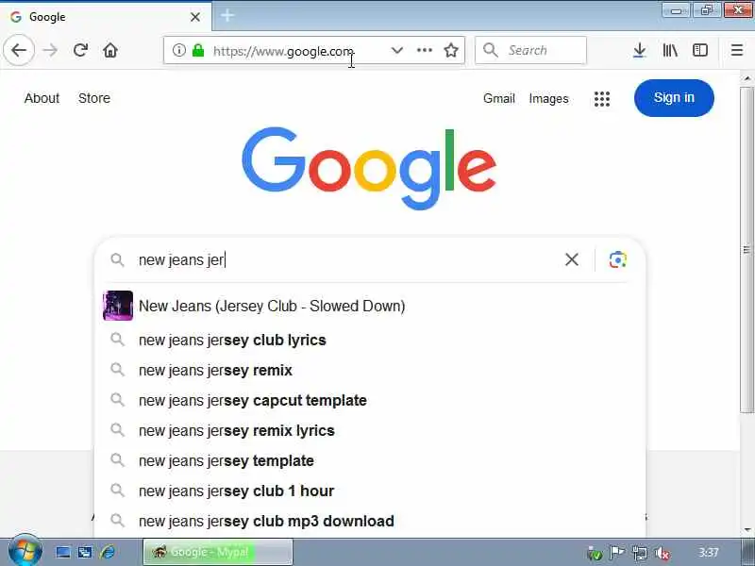Open the About link
This screenshot has width=755, height=566.
click(42, 98)
